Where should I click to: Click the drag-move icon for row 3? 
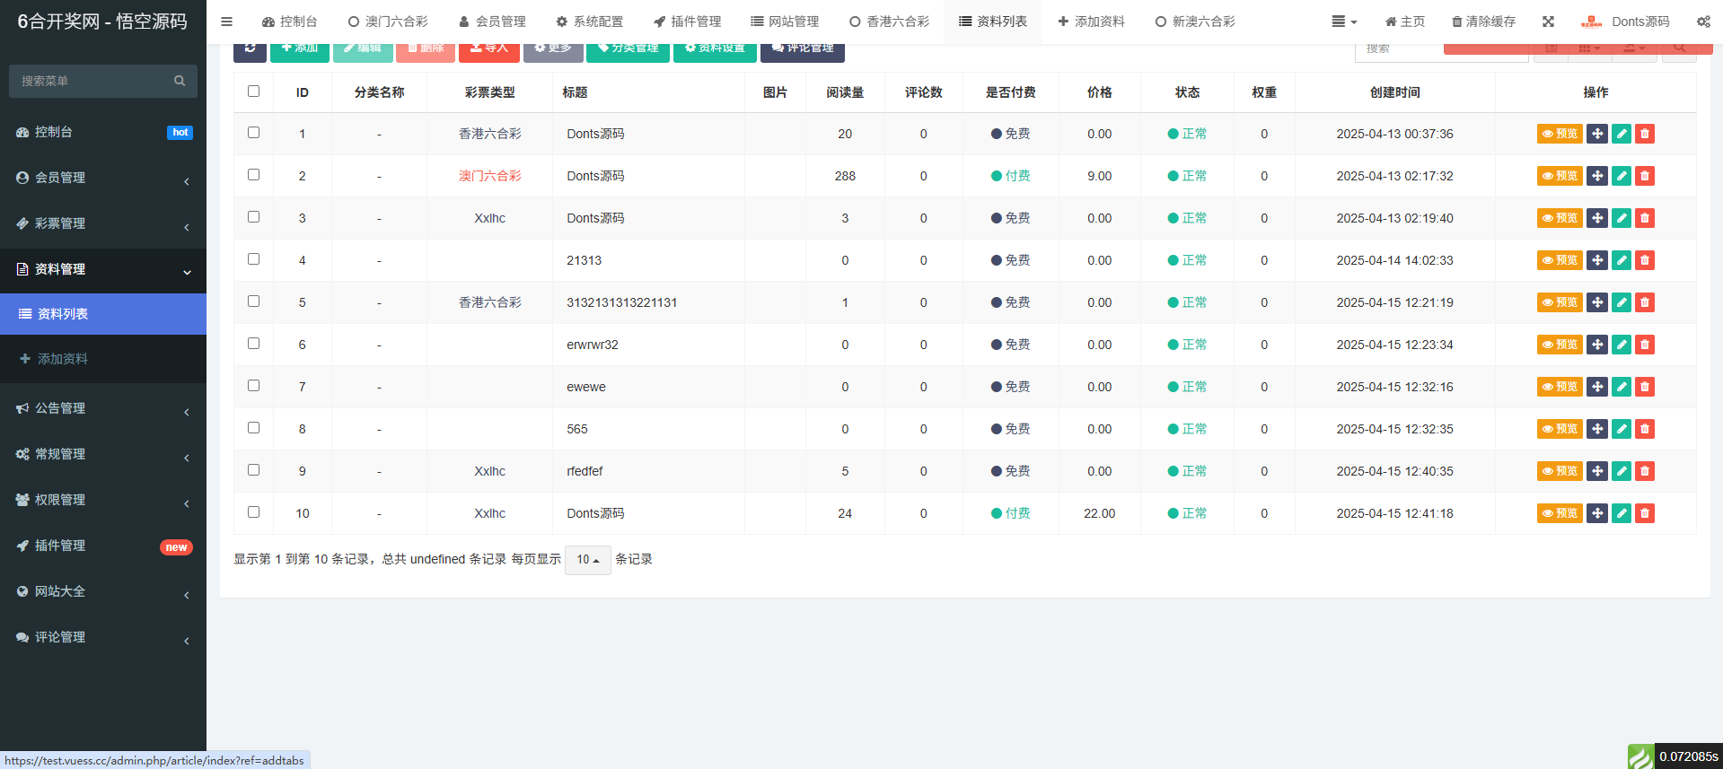click(x=1596, y=218)
